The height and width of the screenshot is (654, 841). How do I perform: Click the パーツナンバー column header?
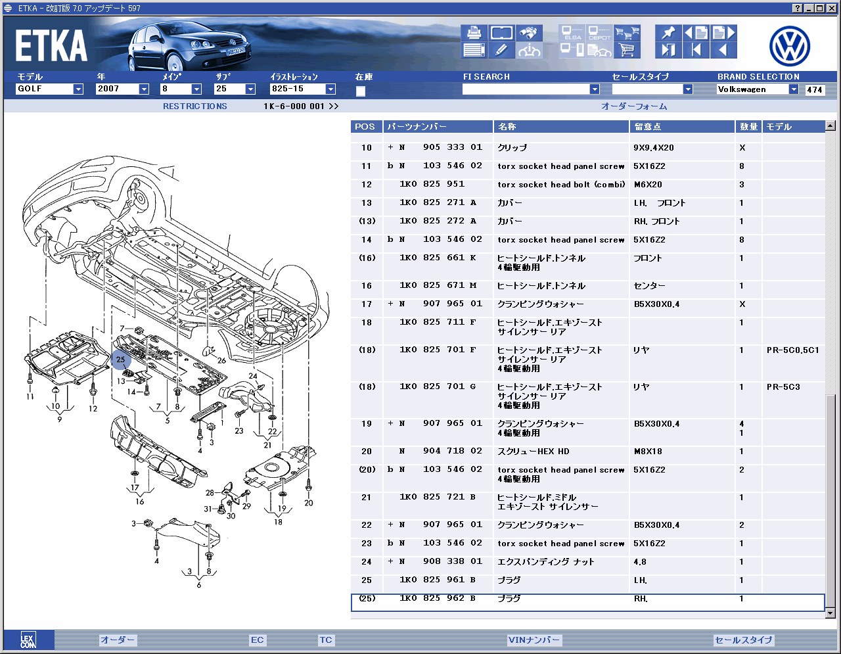(438, 127)
